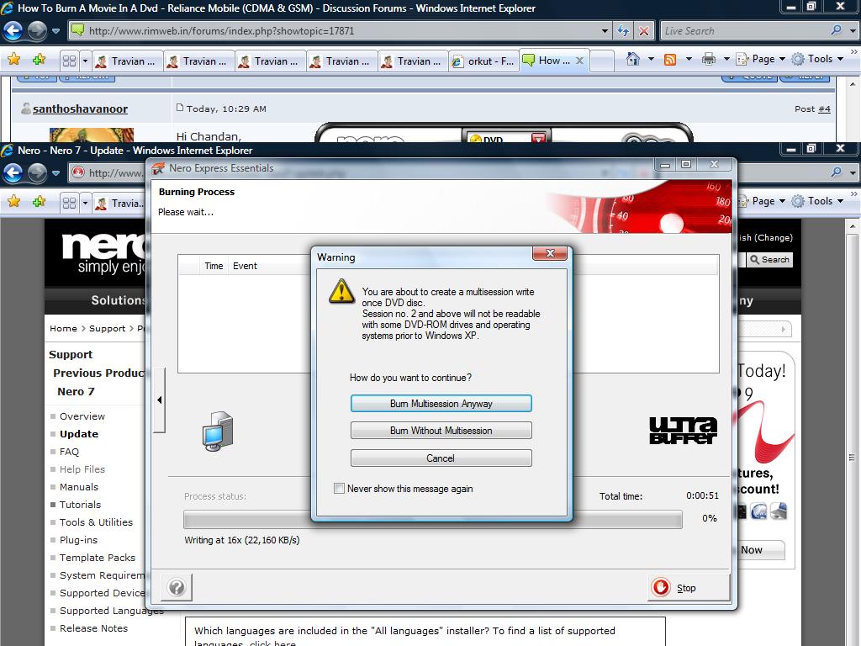Click Solutions in Nero site navigation
This screenshot has height=646, width=861.
pos(118,300)
